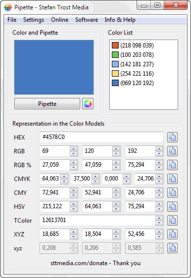The image size is (191, 278).
Task: Close the Pipette window
Action: 176,5
